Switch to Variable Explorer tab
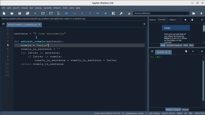Viewport: 205px width, 115px height. 174,45
